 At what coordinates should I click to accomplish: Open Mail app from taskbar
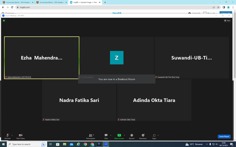tap(72, 144)
